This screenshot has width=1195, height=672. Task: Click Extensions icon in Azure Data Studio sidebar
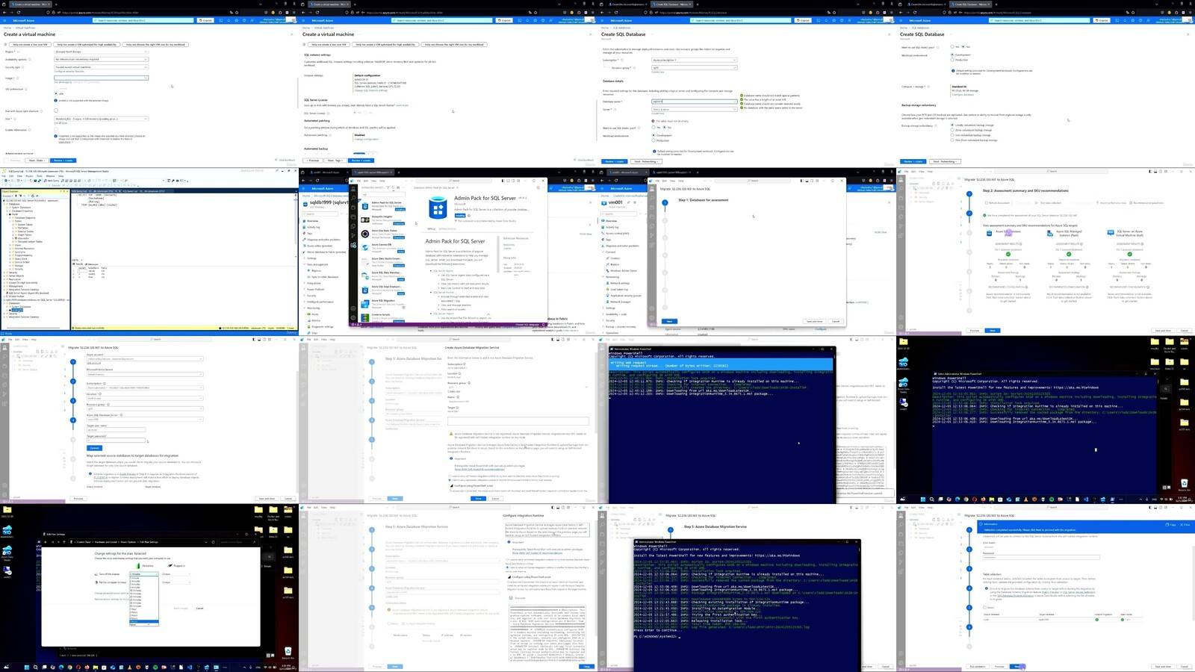[355, 245]
